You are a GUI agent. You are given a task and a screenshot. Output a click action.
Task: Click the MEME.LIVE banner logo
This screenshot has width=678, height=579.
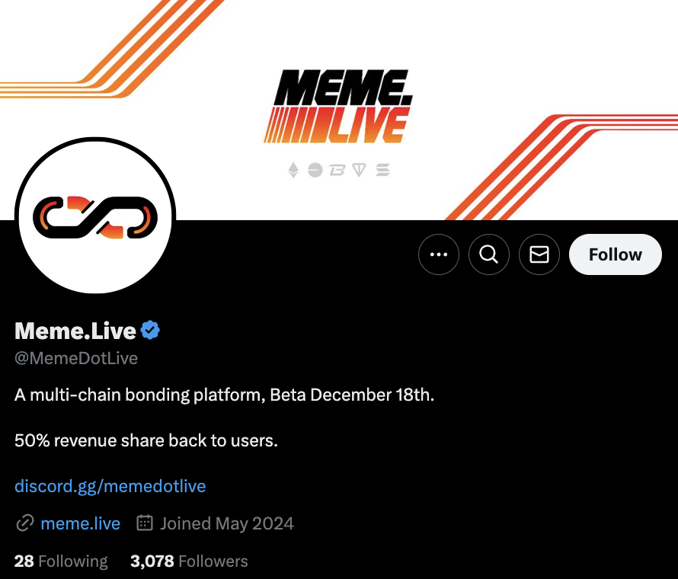(338, 107)
